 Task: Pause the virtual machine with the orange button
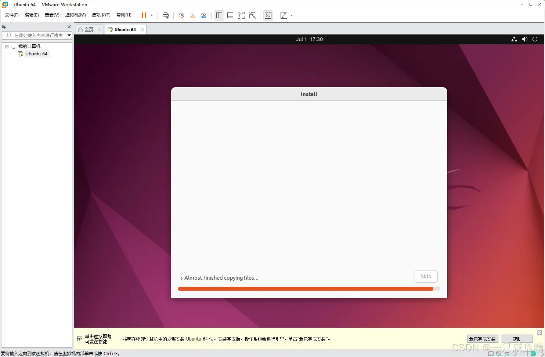click(144, 15)
